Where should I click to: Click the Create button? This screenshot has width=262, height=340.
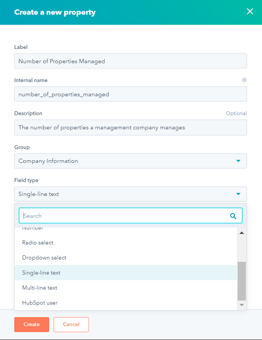[31, 324]
